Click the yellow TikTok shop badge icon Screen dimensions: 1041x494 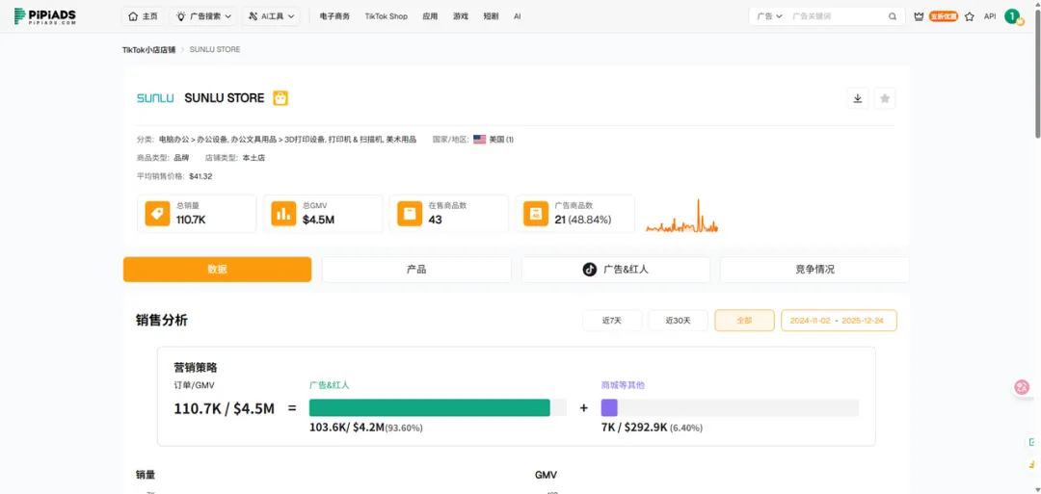tap(280, 98)
